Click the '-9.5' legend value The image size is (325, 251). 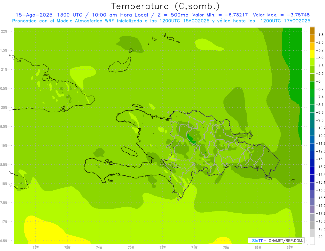click(x=320, y=120)
